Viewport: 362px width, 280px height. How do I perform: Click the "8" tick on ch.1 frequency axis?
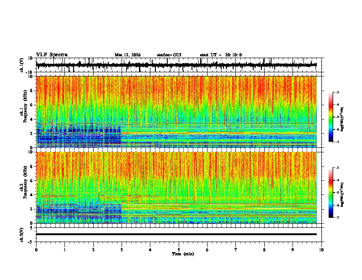(x=32, y=91)
